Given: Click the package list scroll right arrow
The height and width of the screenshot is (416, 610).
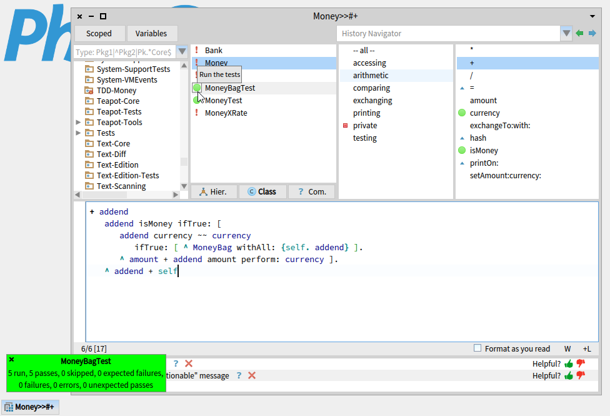Looking at the screenshot, I should tap(176, 195).
